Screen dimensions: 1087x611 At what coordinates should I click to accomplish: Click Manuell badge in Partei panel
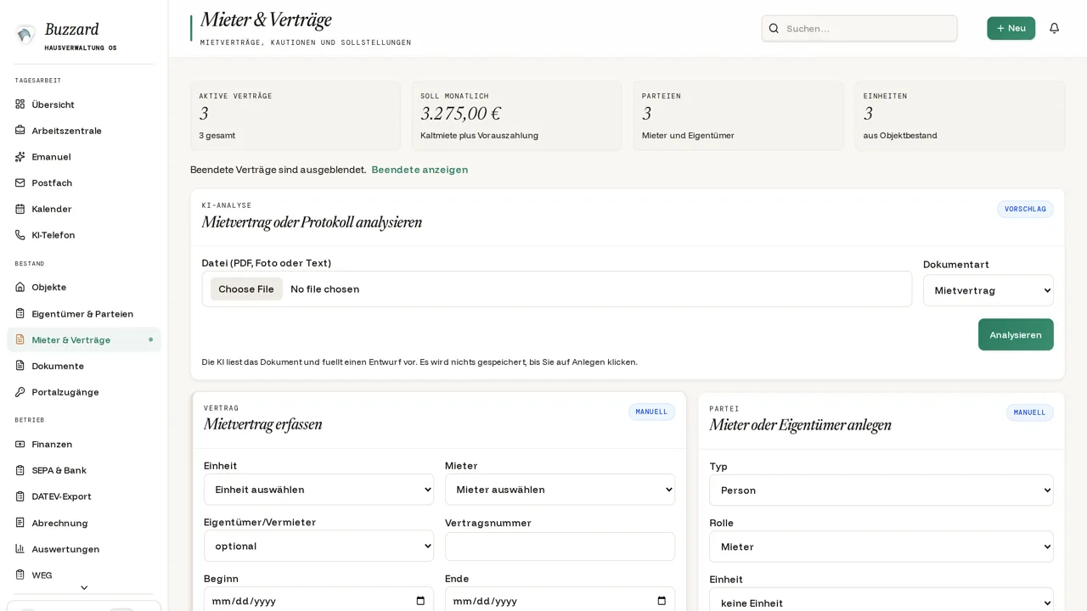(x=1029, y=412)
